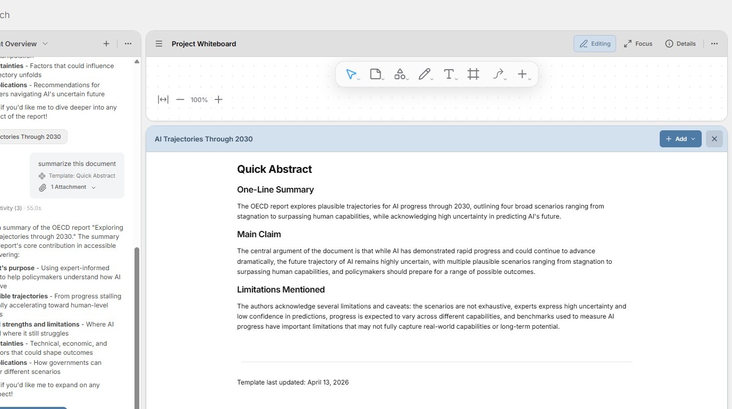The height and width of the screenshot is (409, 732).
Task: Toggle Editing mode
Action: (595, 44)
